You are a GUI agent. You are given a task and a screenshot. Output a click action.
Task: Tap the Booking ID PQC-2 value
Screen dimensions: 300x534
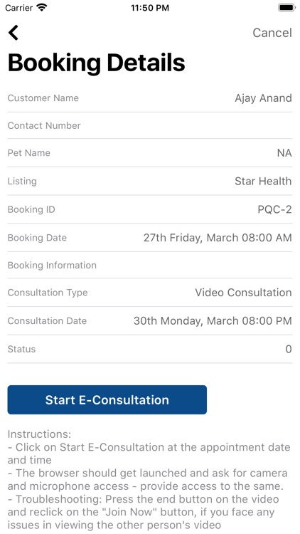coord(275,209)
